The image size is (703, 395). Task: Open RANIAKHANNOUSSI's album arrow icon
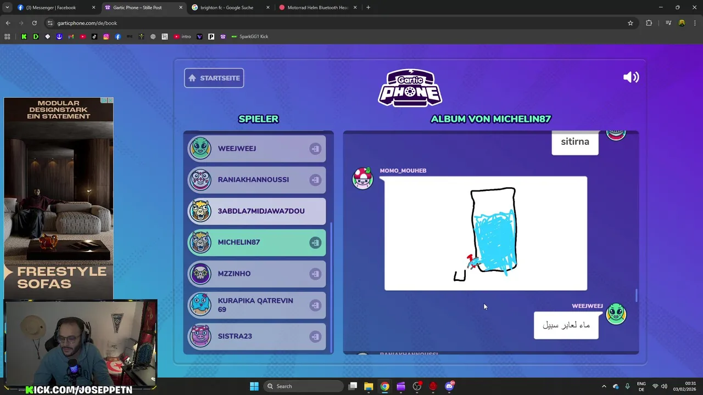[x=315, y=180]
